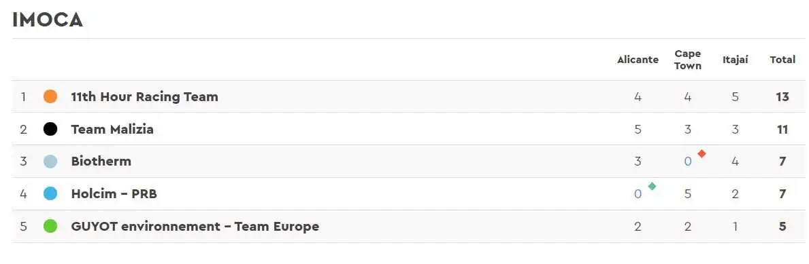Click the green GUYOT environnement color dot
The height and width of the screenshot is (264, 809).
click(x=50, y=226)
